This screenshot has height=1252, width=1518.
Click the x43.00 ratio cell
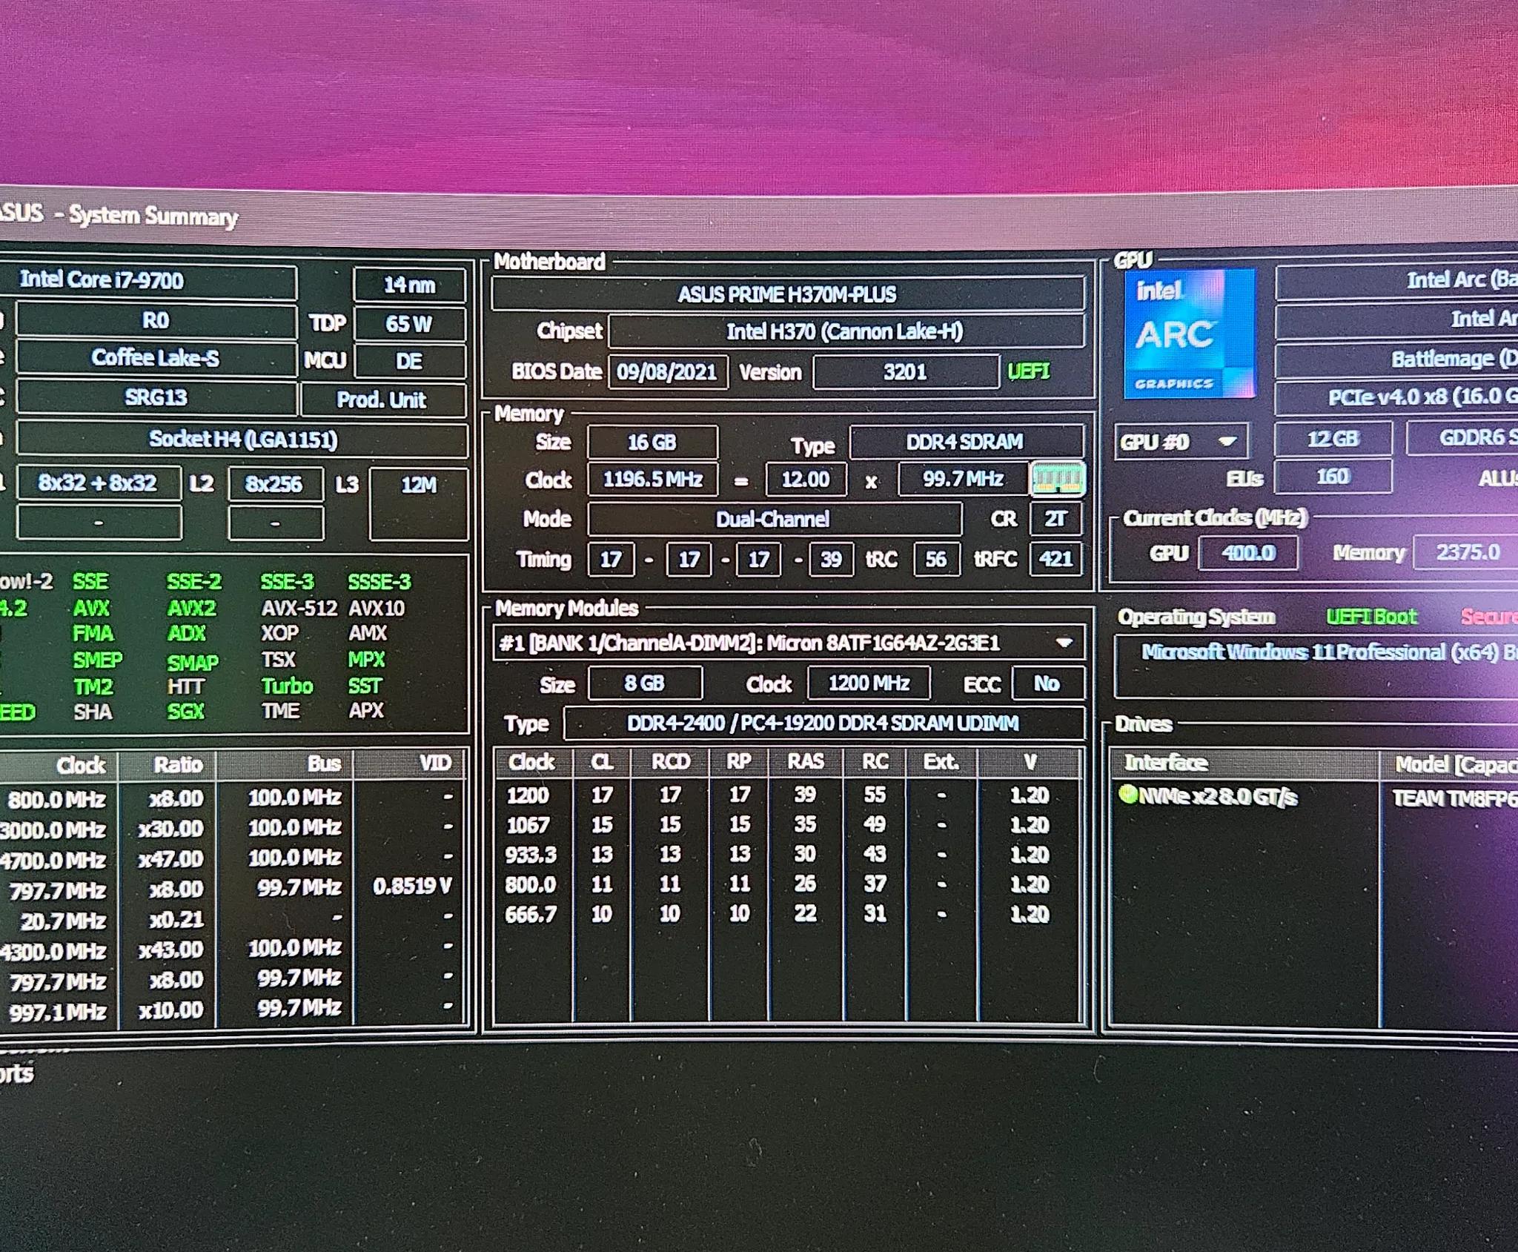coord(170,950)
